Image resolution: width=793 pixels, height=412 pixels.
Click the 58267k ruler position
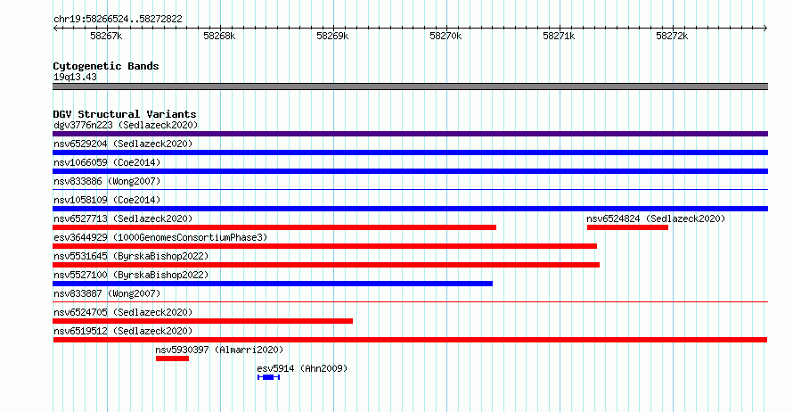click(106, 36)
